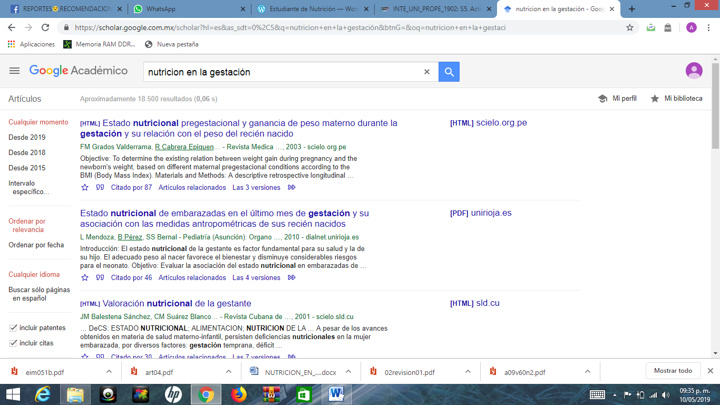Screen dimensions: 720x405
Task: Toggle the incluir citas checkbox
Action: 13,343
